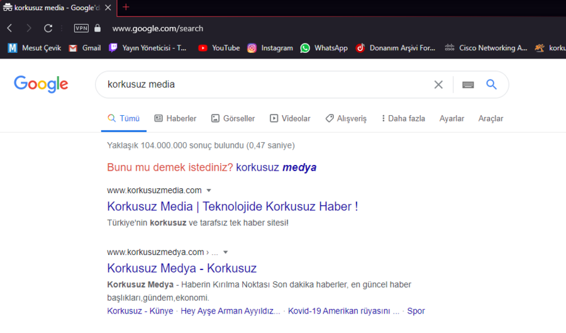This screenshot has height=333, width=566.
Task: Switch to the Haberler tab
Action: (175, 118)
